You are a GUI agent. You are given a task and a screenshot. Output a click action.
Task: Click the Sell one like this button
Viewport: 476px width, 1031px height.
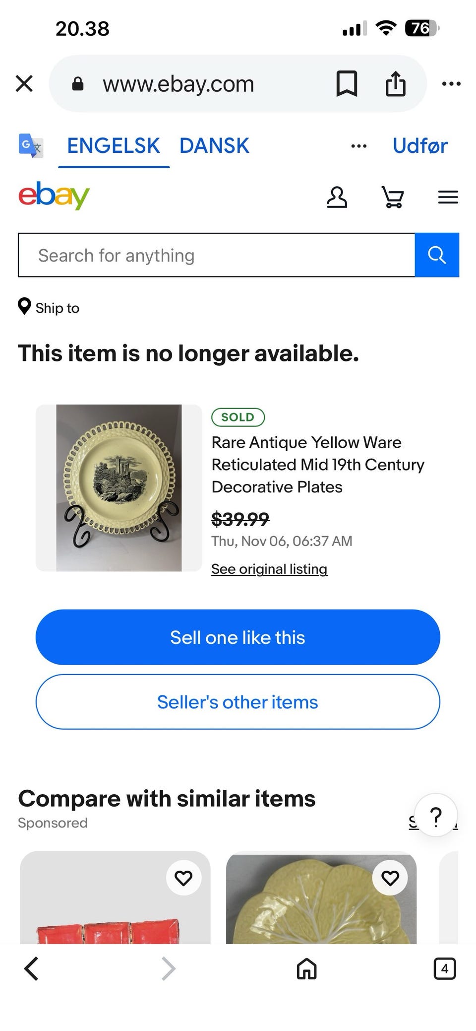(238, 637)
